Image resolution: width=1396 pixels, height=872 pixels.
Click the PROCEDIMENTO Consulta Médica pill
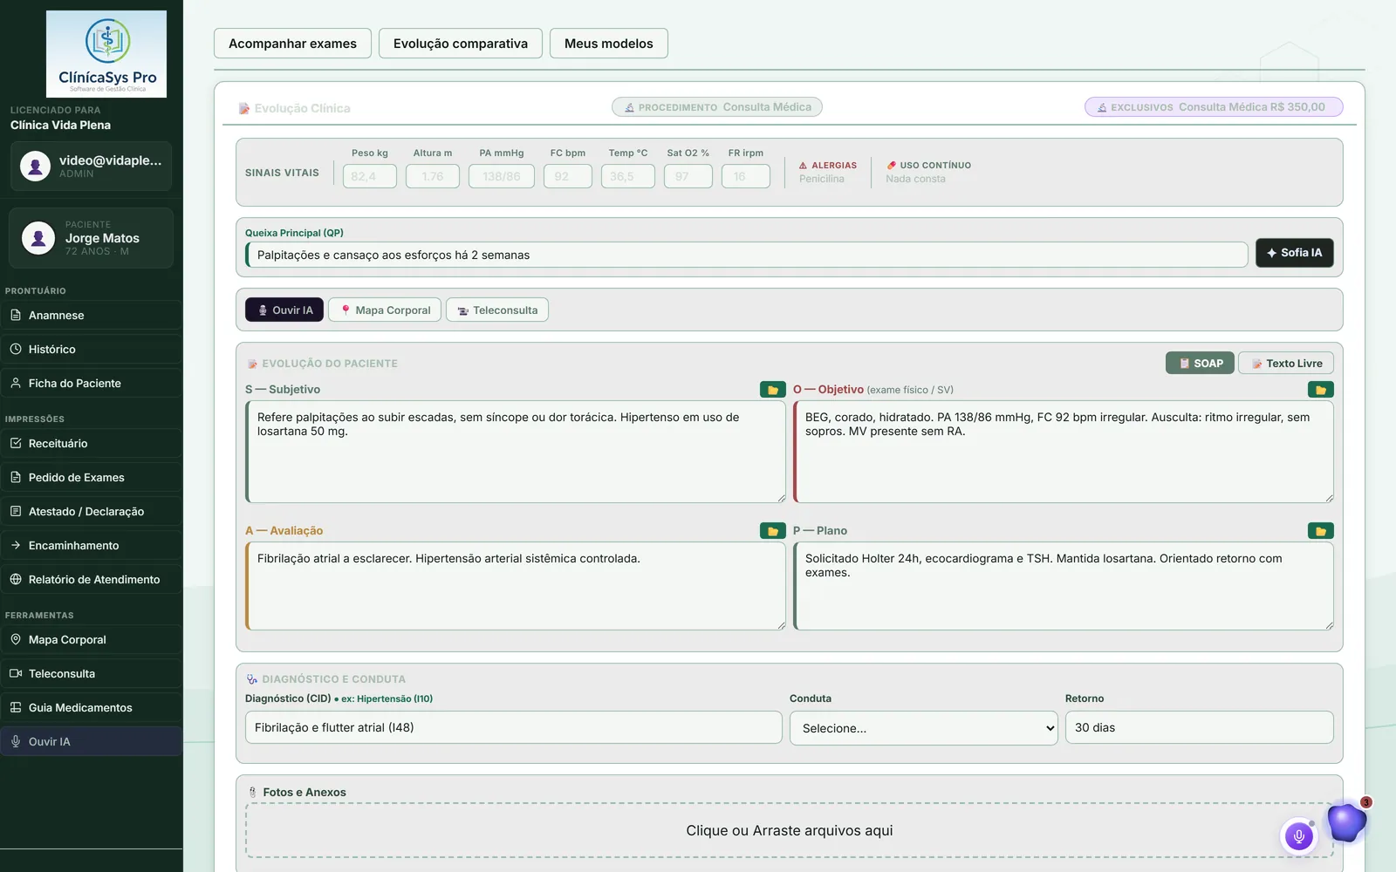(x=717, y=107)
